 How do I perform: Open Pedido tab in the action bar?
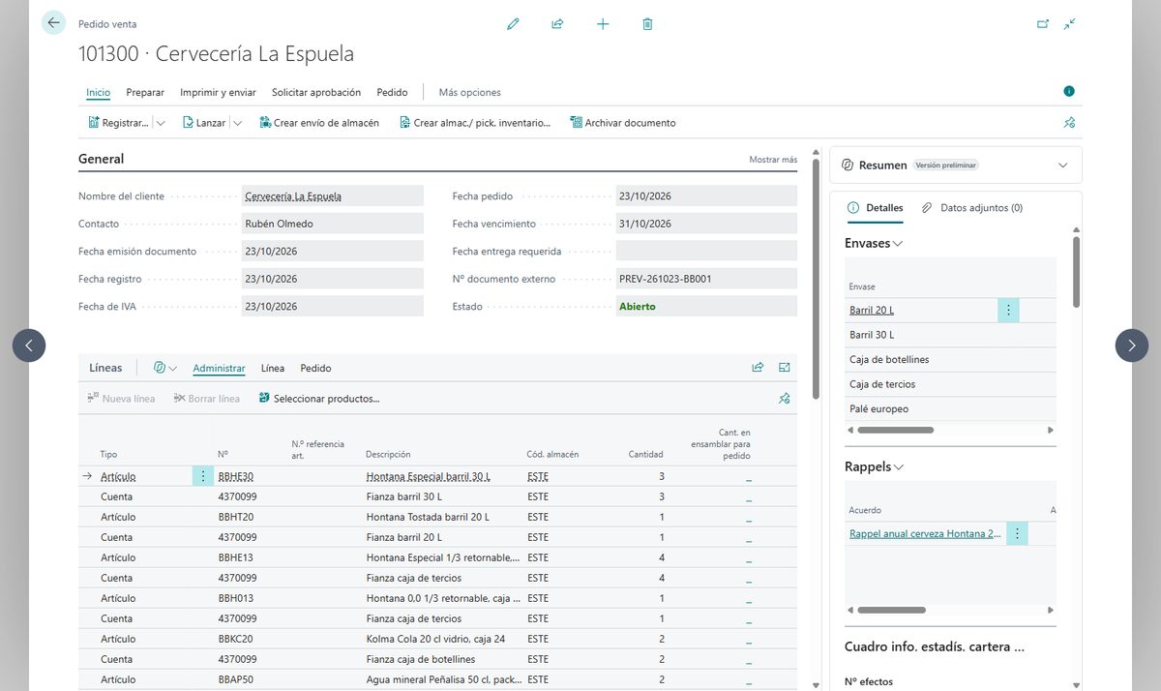392,92
